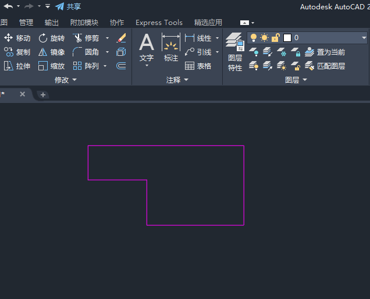
Task: Expand the Linear (线性) dropdown arrow
Action: click(x=218, y=38)
